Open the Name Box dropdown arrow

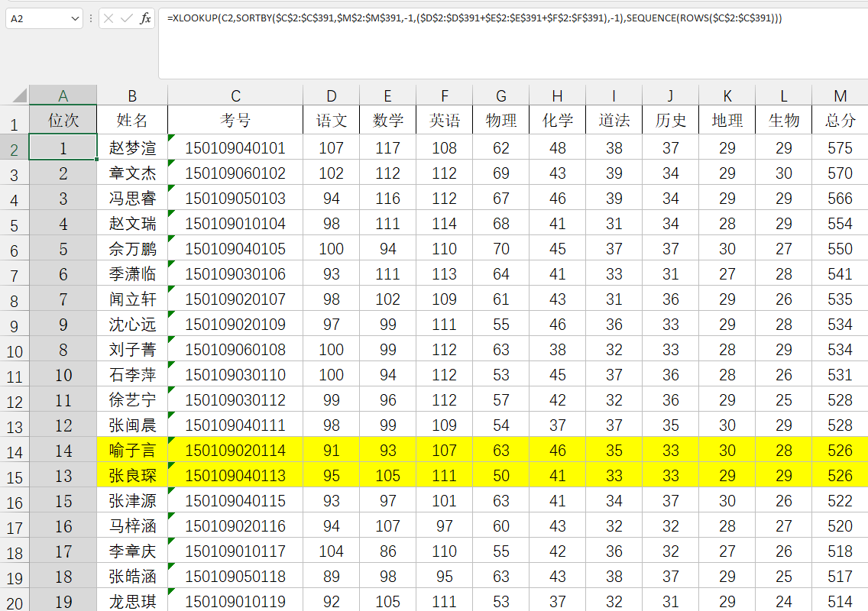click(75, 19)
